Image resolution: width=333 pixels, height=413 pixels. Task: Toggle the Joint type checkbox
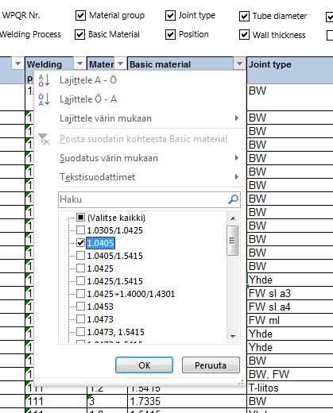tap(170, 16)
